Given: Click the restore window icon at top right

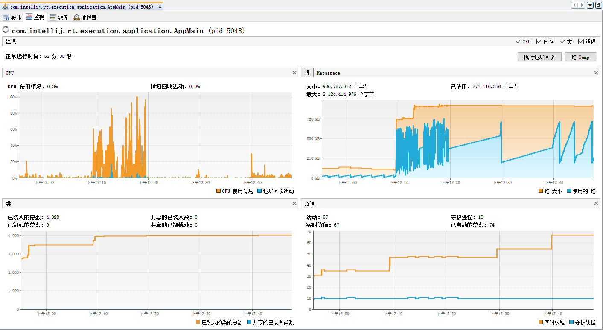Looking at the screenshot, I should 598,5.
